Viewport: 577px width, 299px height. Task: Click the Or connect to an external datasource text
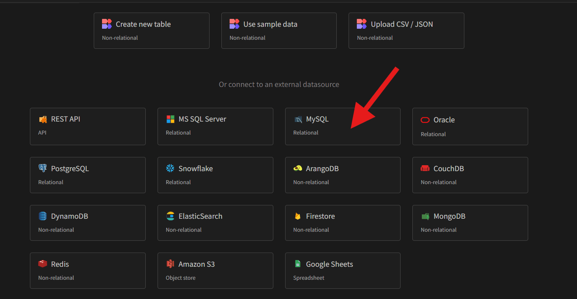pos(279,85)
